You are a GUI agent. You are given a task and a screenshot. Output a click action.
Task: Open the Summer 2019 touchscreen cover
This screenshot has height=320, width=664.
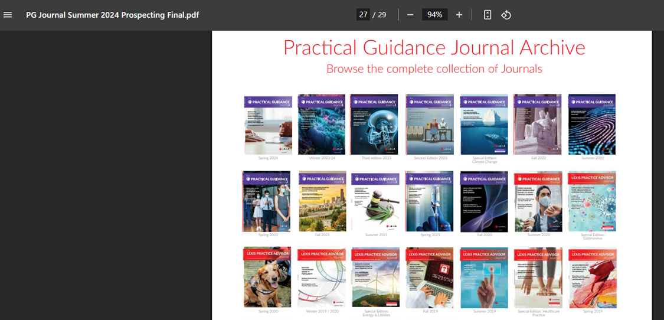click(484, 278)
